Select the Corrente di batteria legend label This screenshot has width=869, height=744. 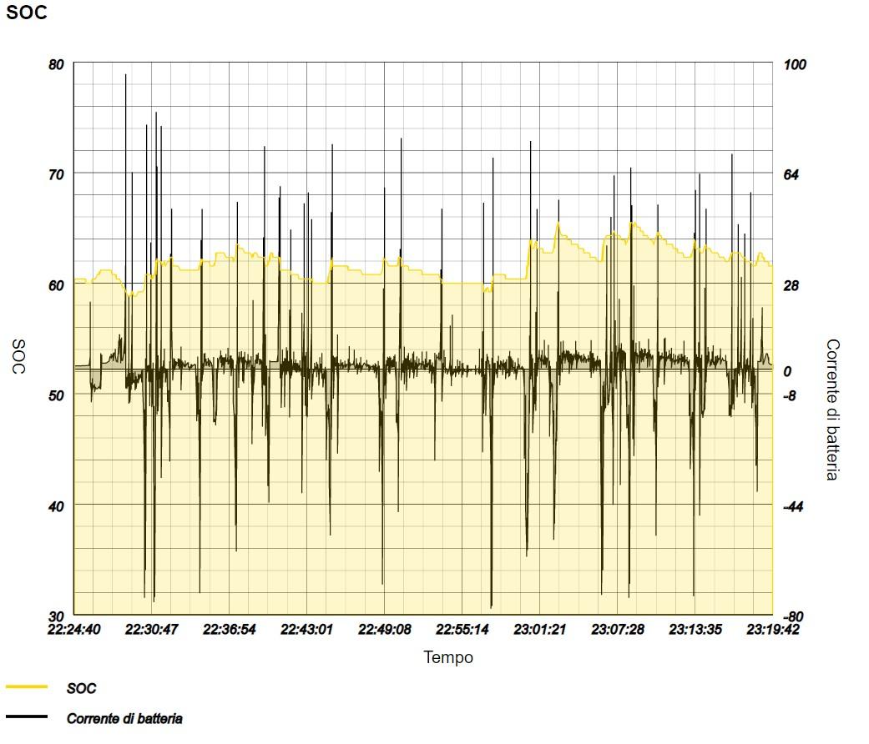[x=124, y=718]
